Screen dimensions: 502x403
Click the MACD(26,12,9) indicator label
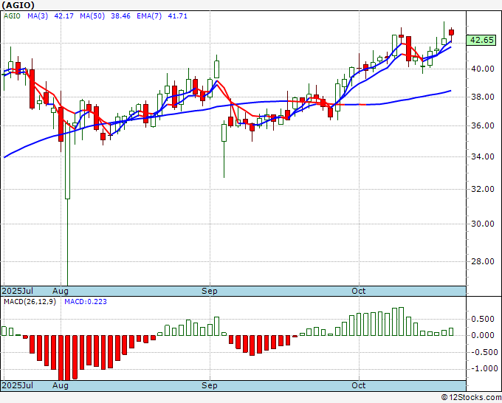(30, 302)
